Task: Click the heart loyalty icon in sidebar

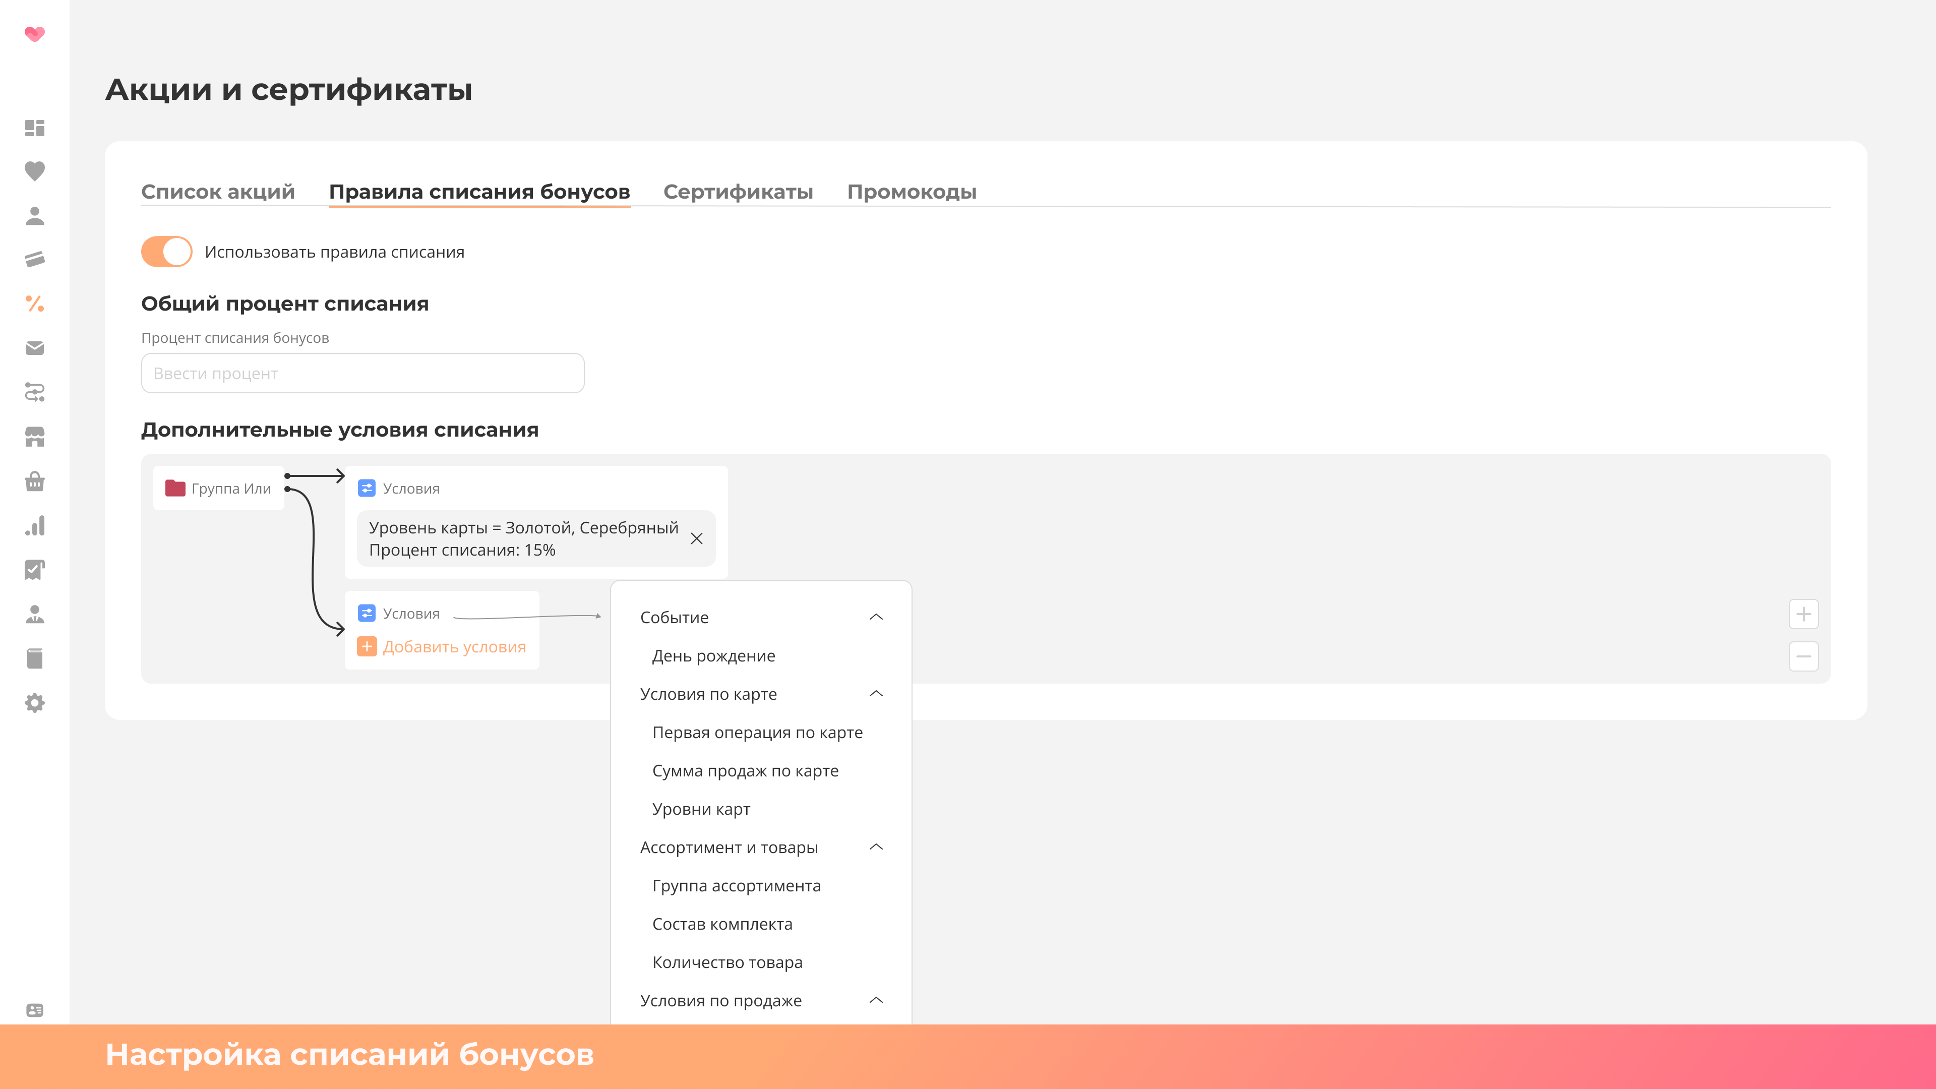Action: click(x=35, y=171)
